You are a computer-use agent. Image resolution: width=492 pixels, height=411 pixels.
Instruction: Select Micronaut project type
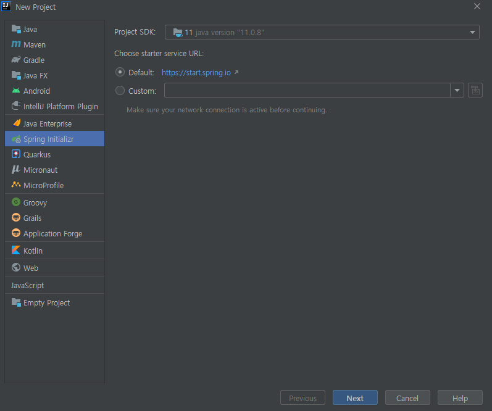pyautogui.click(x=54, y=170)
